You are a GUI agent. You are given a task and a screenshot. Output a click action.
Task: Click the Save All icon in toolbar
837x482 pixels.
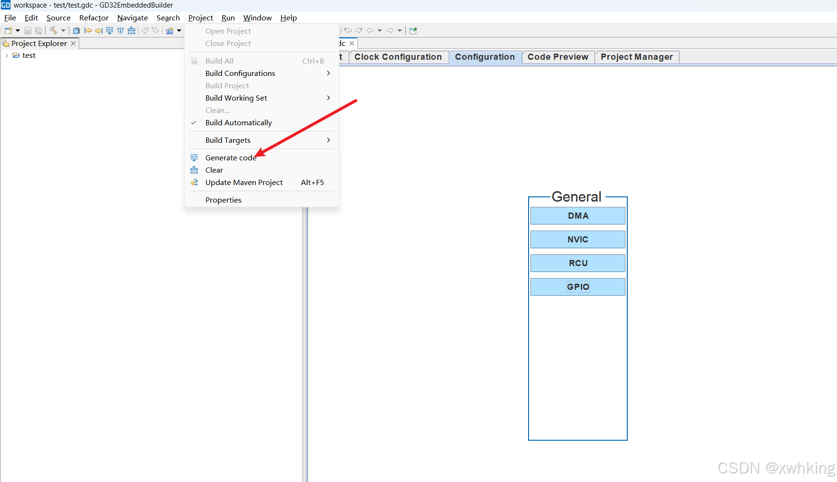(39, 30)
